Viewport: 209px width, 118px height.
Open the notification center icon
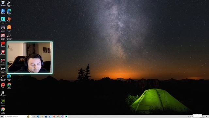(206, 117)
